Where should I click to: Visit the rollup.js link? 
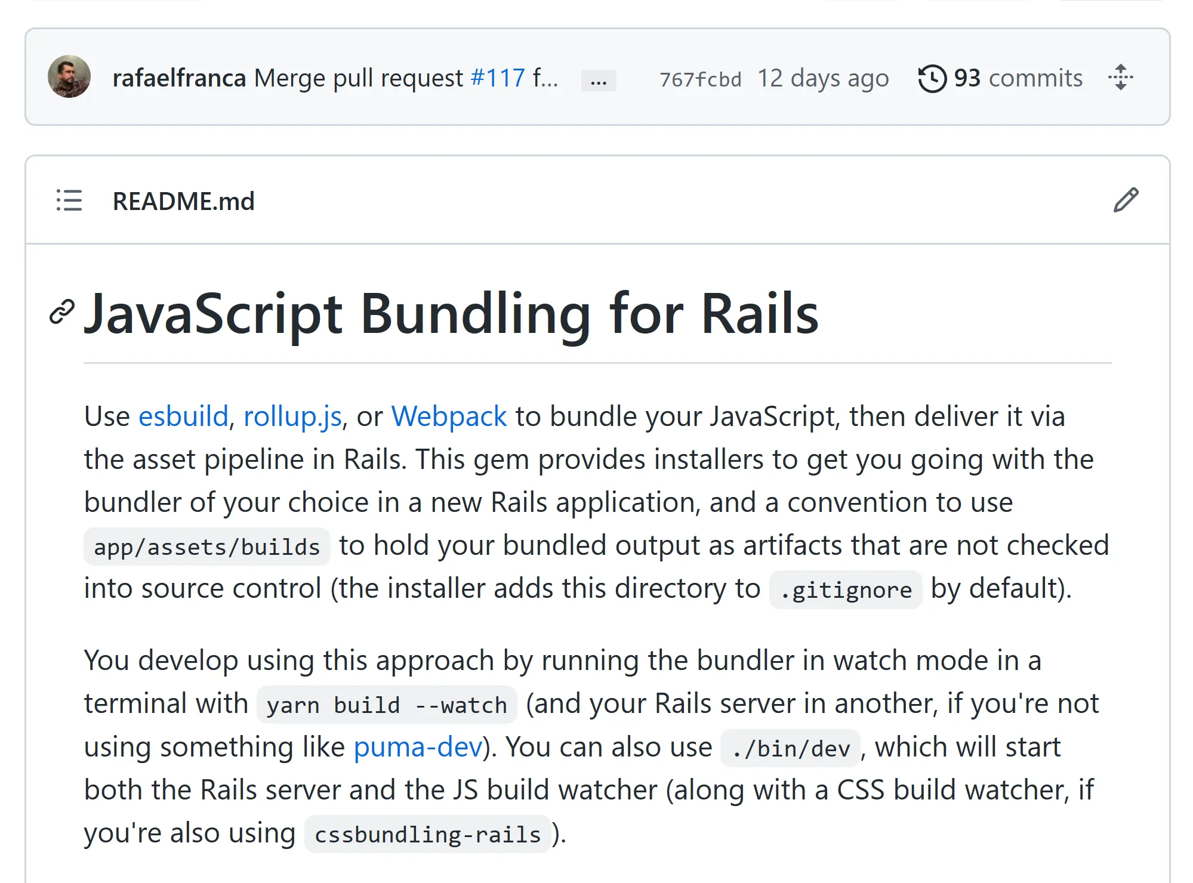coord(293,416)
